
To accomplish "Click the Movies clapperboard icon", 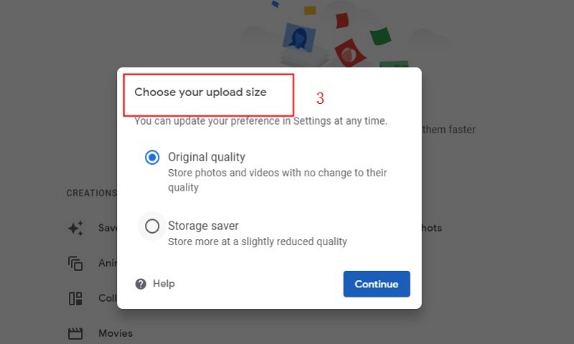I will 75,333.
